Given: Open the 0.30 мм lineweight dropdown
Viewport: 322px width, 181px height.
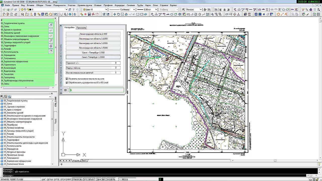Looking at the screenshot, I should [155, 10].
